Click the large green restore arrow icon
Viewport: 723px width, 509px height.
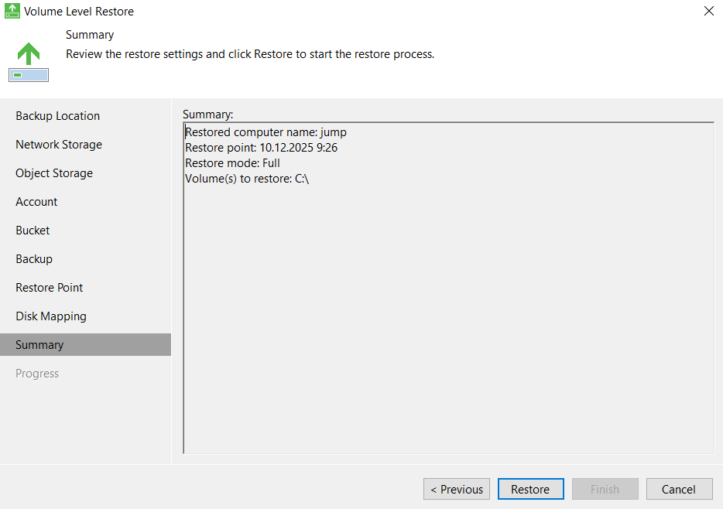point(29,54)
